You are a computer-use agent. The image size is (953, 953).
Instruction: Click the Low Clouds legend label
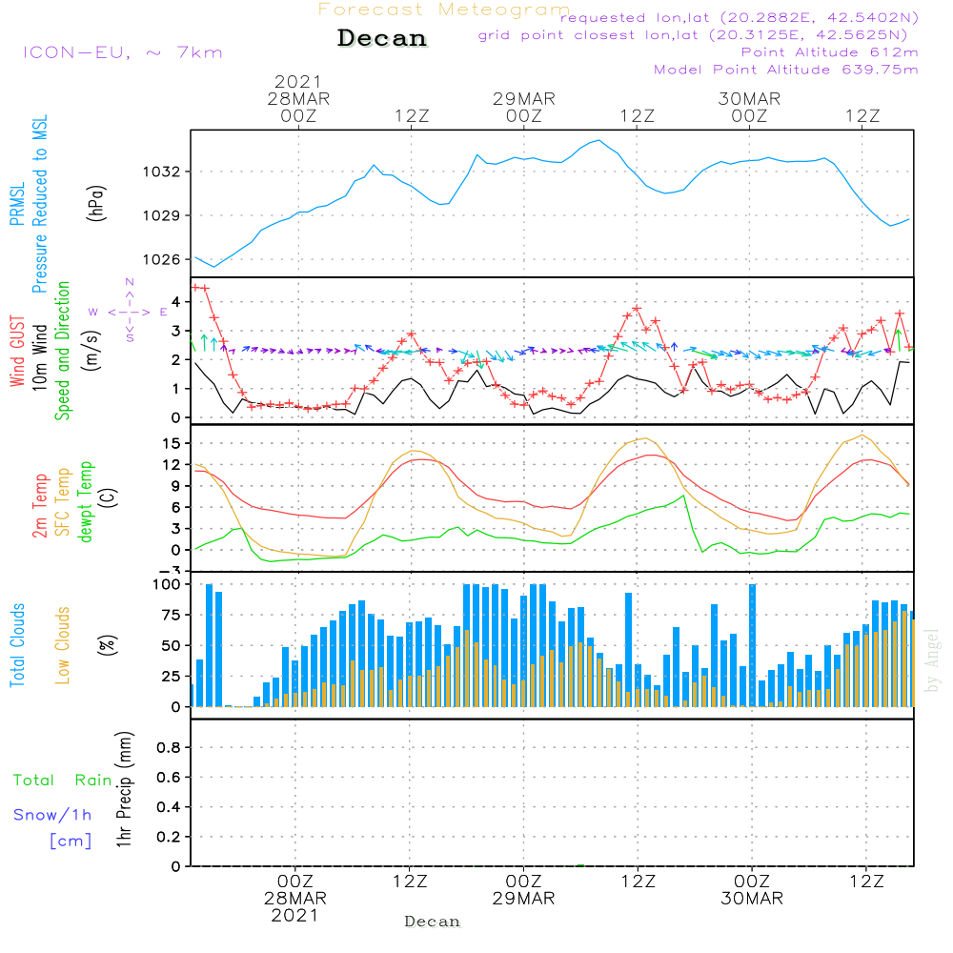(63, 643)
